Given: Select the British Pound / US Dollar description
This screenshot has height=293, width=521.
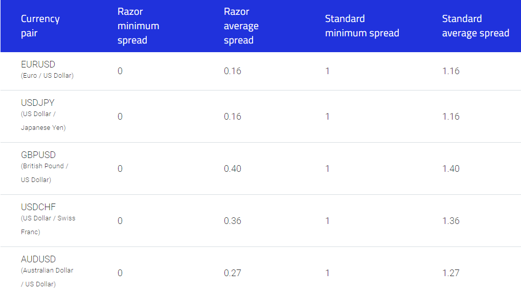Looking at the screenshot, I should pyautogui.click(x=44, y=173).
